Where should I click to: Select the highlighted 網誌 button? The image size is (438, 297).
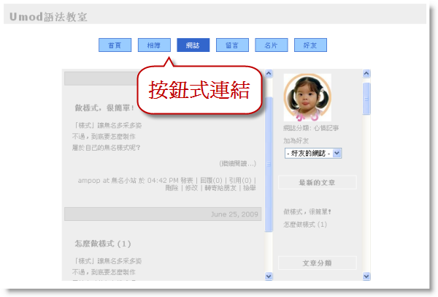point(193,45)
